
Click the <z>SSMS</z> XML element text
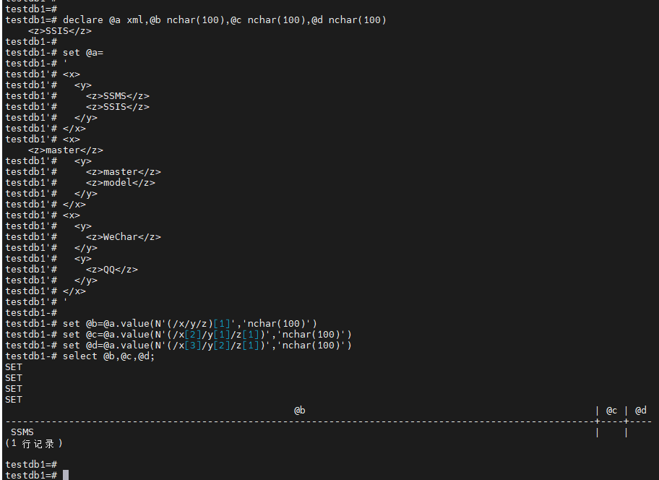tap(118, 95)
